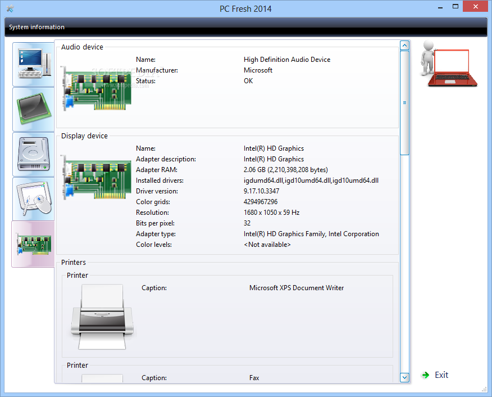Click the 'Display device' section heading
The width and height of the screenshot is (492, 397).
pos(84,136)
